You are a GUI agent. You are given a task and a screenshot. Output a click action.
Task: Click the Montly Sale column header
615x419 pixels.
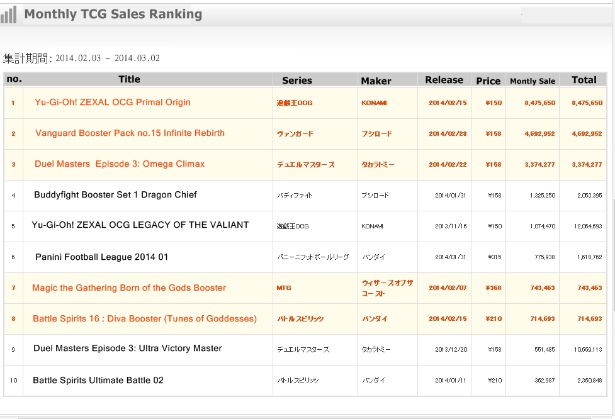(533, 81)
